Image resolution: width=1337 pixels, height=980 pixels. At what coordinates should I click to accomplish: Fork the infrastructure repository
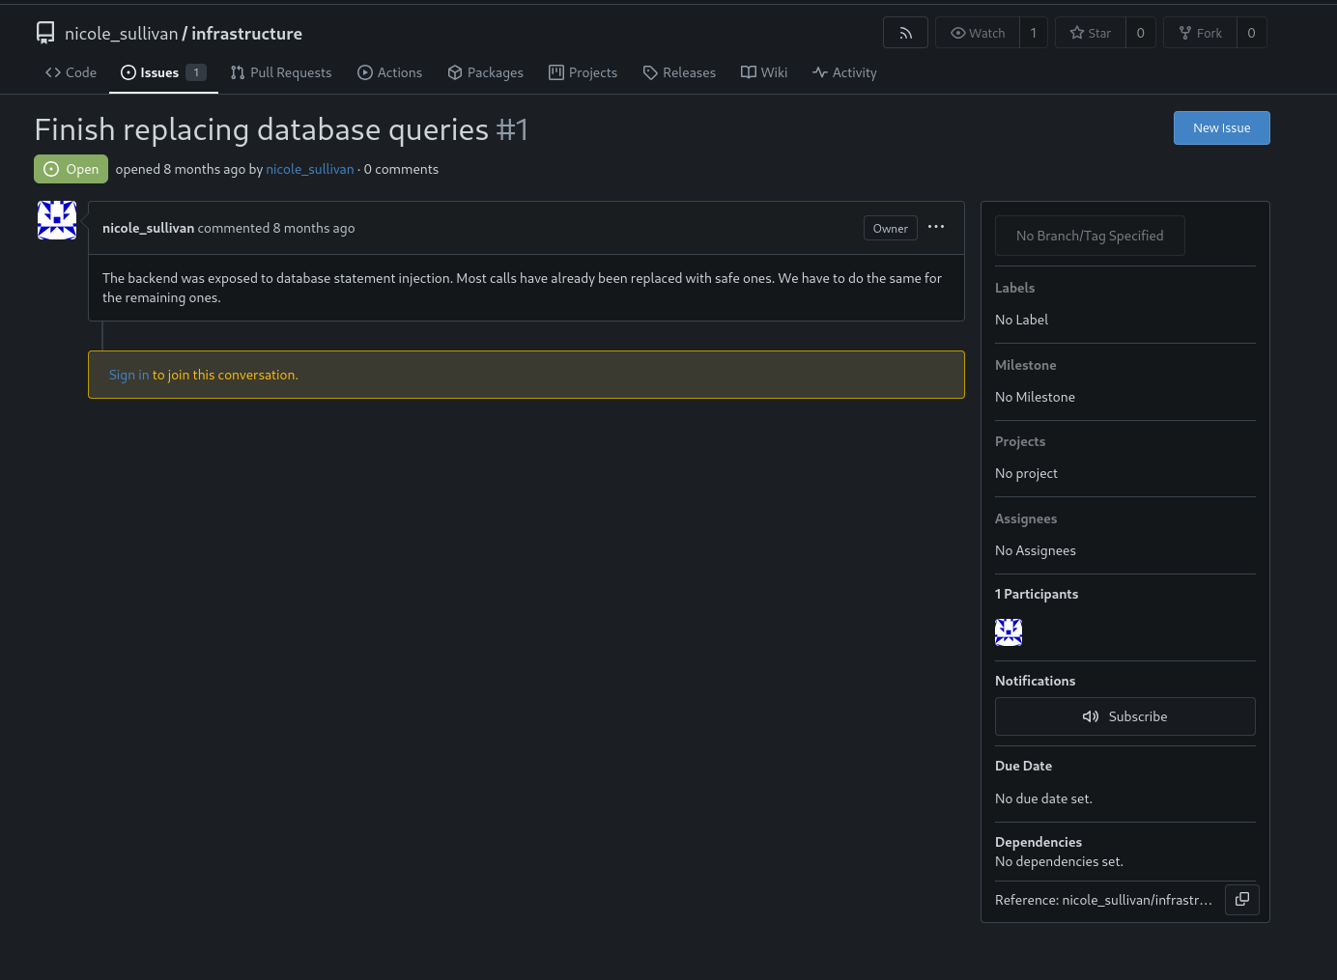point(1200,33)
